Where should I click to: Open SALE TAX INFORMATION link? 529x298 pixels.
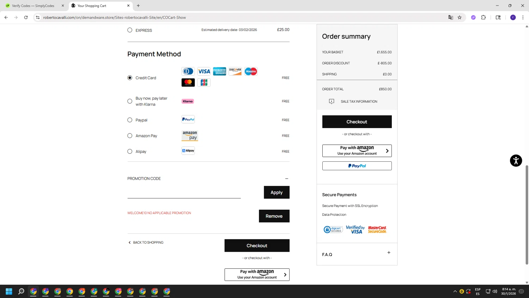tap(359, 102)
